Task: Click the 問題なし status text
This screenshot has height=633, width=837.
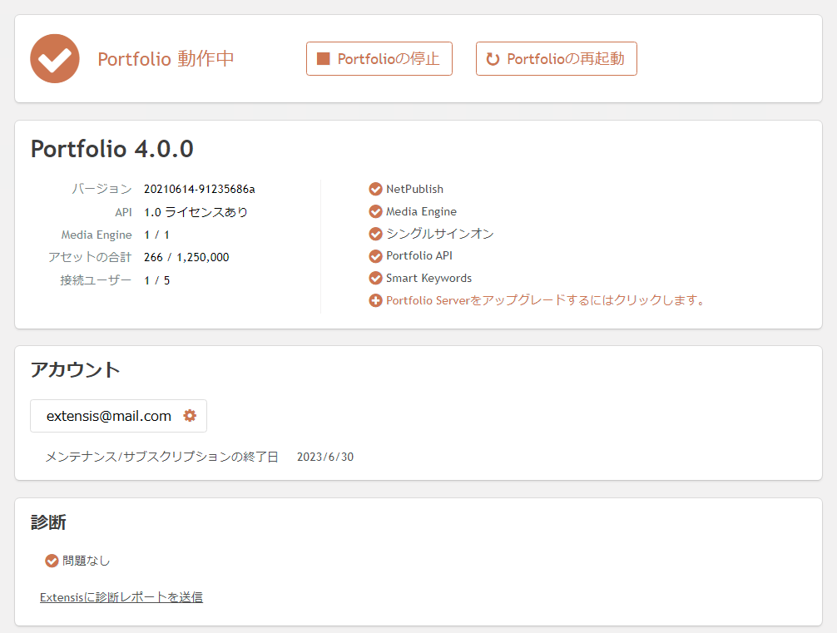Action: pos(86,561)
